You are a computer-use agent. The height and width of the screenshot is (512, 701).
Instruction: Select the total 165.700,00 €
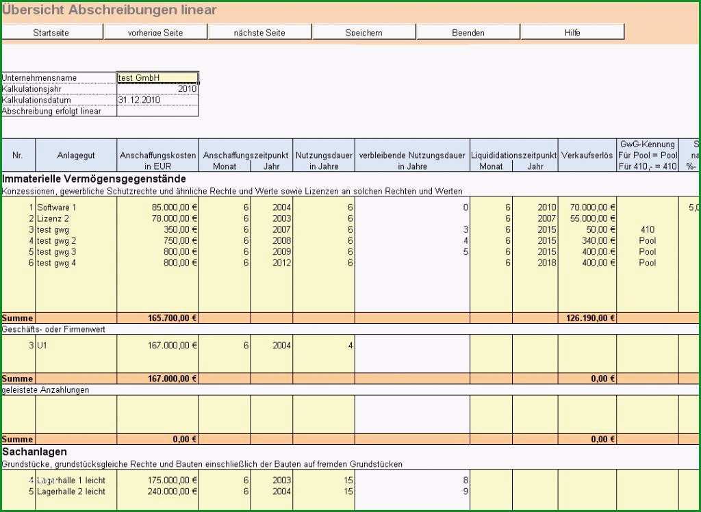(157, 318)
